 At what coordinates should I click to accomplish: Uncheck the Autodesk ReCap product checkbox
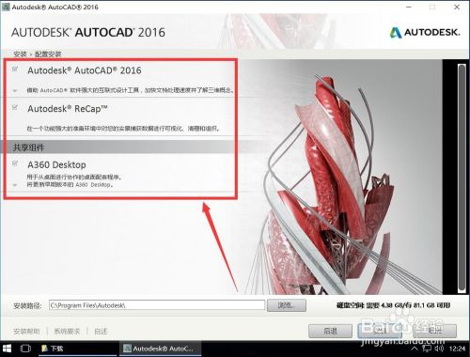coord(15,108)
